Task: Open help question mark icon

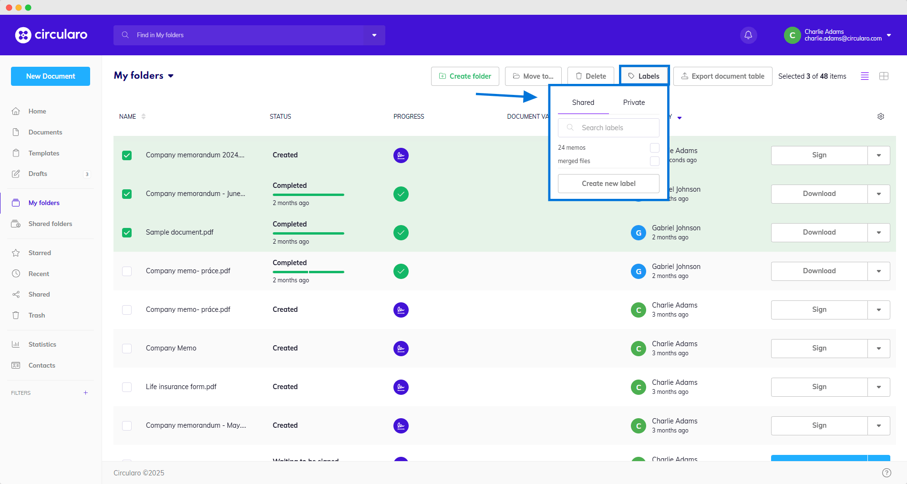Action: tap(886, 473)
